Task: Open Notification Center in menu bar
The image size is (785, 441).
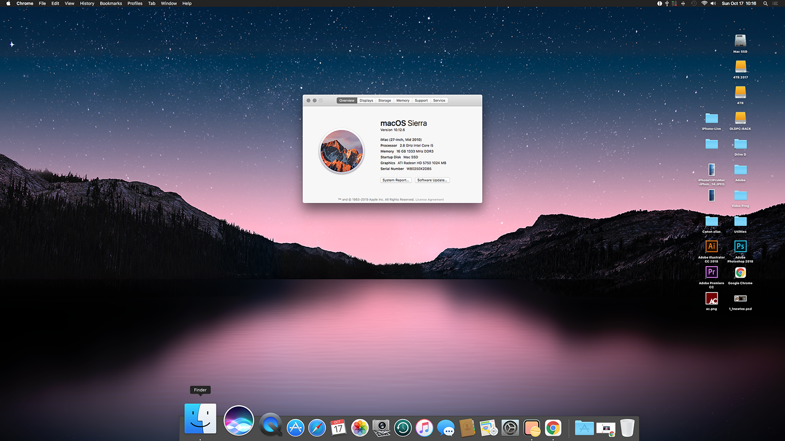Action: coord(775,3)
